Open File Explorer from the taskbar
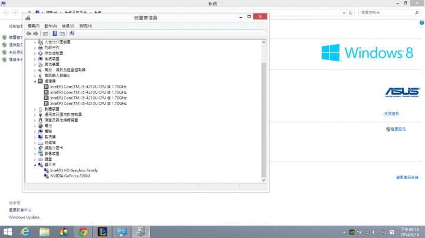Image resolution: width=425 pixels, height=238 pixels. point(44,232)
